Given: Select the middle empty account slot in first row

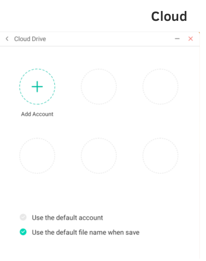Looking at the screenshot, I should tap(99, 87).
